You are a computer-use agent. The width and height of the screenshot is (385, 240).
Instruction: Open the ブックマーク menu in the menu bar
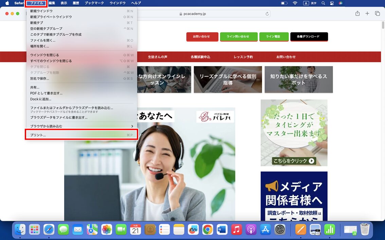[94, 3]
